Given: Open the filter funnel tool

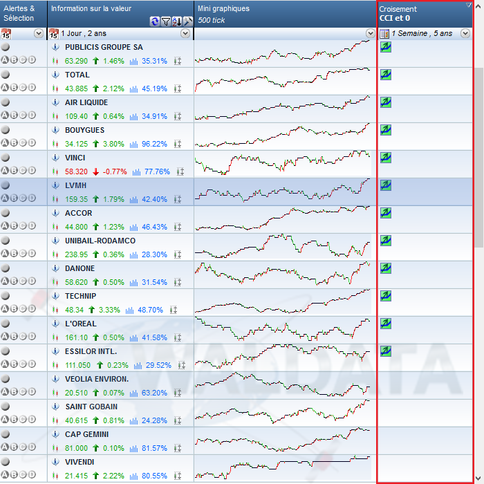Looking at the screenshot, I should click(x=166, y=21).
